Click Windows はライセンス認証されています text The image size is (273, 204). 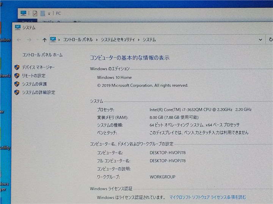(x=131, y=197)
